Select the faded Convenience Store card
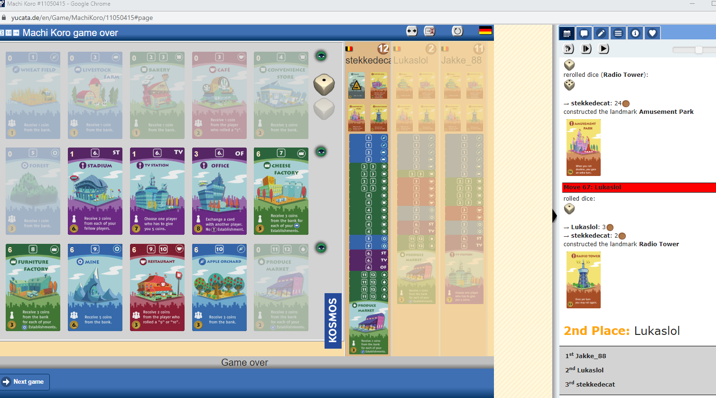 (x=281, y=95)
